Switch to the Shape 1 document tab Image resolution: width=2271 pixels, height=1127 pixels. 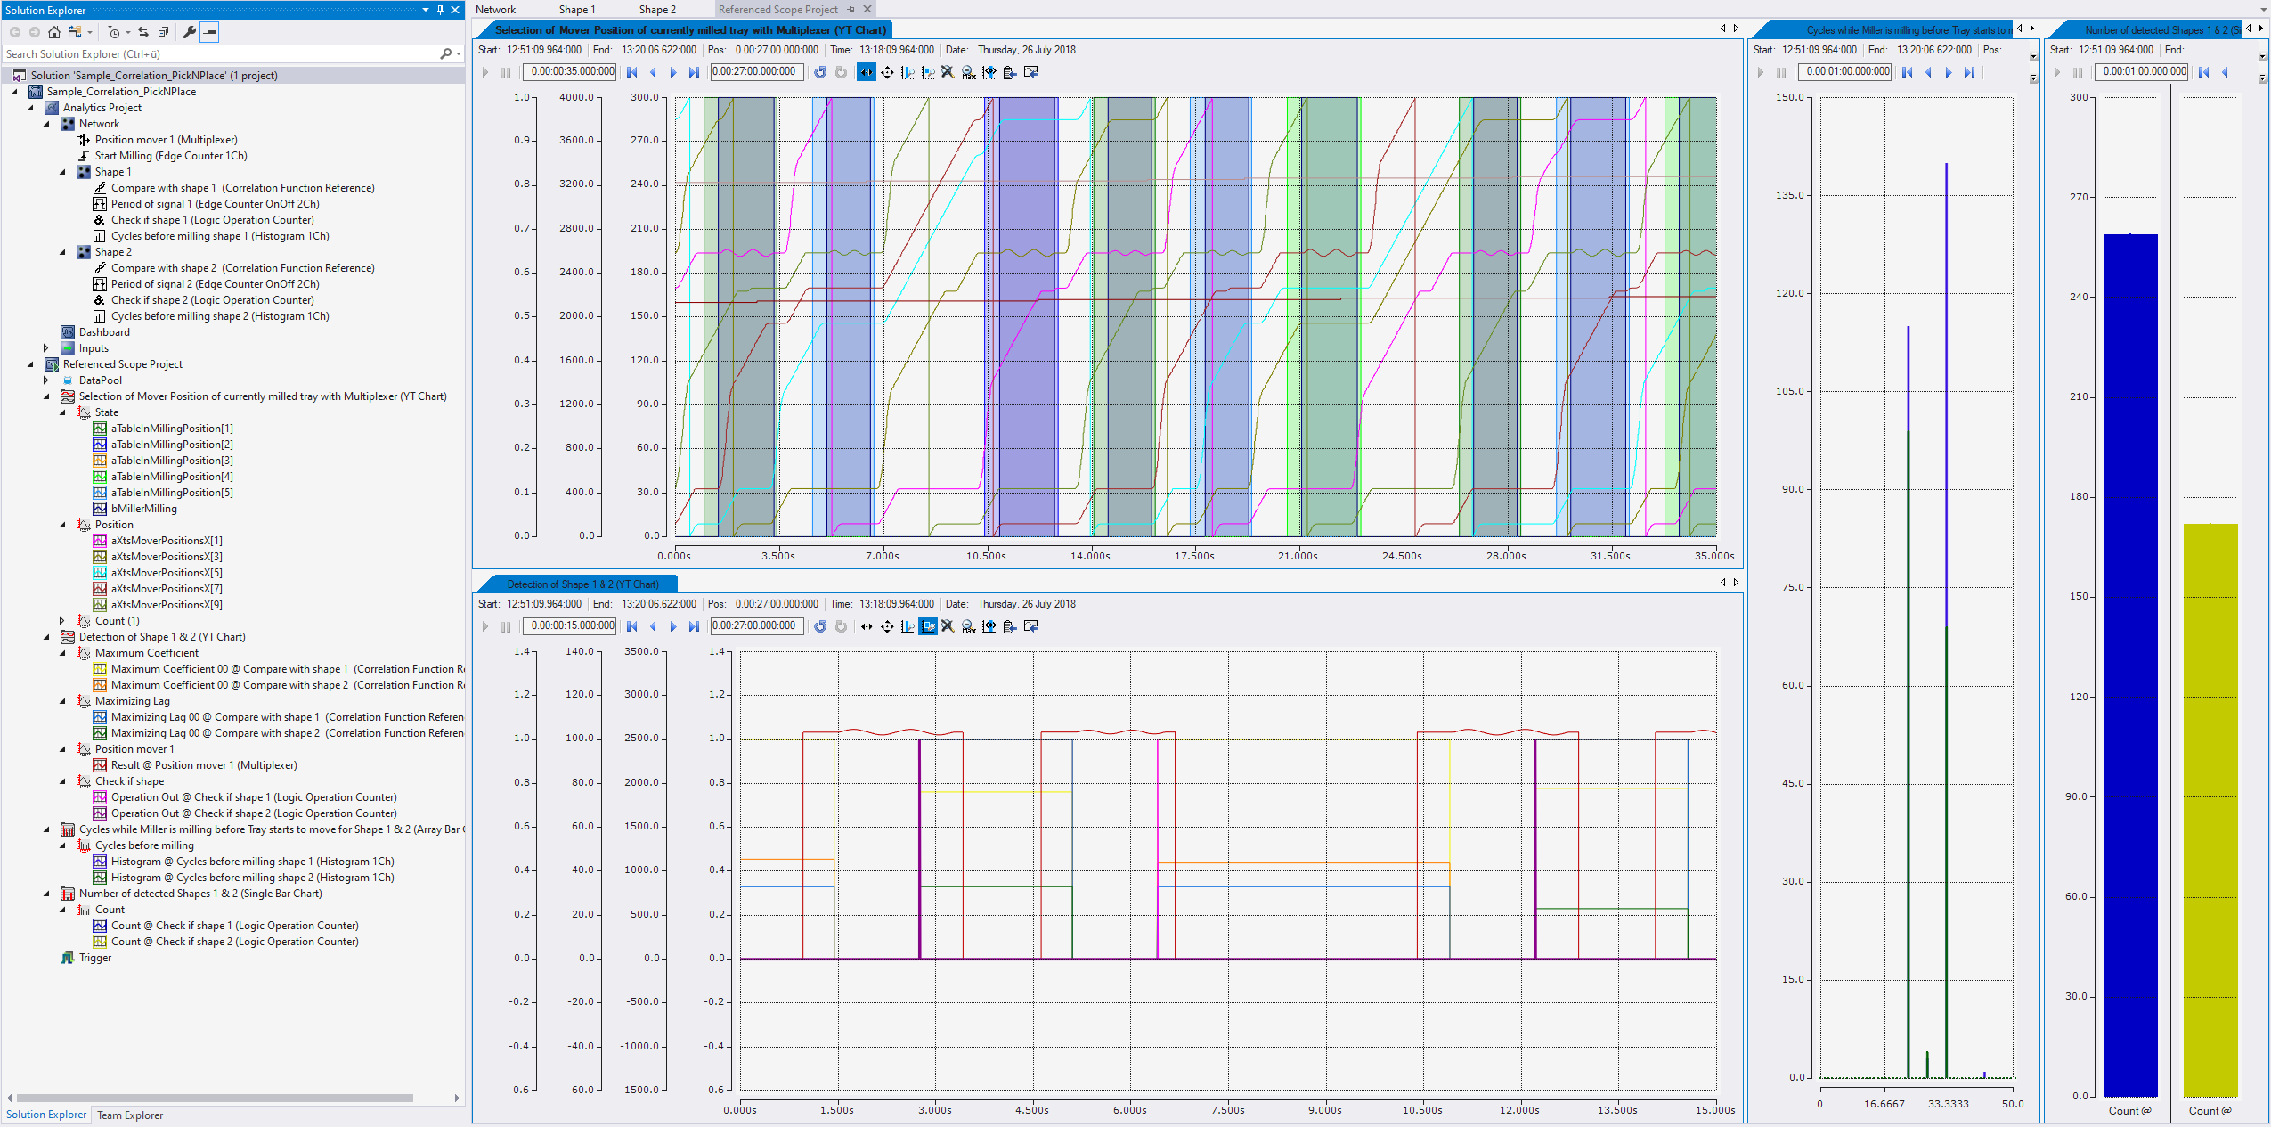coord(577,10)
